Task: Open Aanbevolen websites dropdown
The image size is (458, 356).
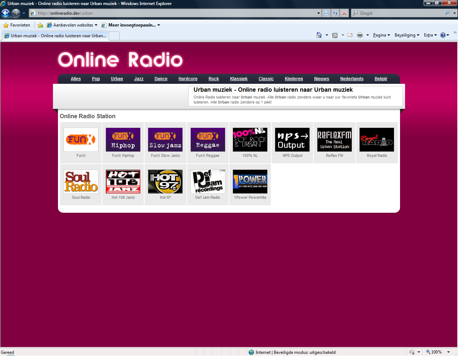Action: [x=72, y=25]
